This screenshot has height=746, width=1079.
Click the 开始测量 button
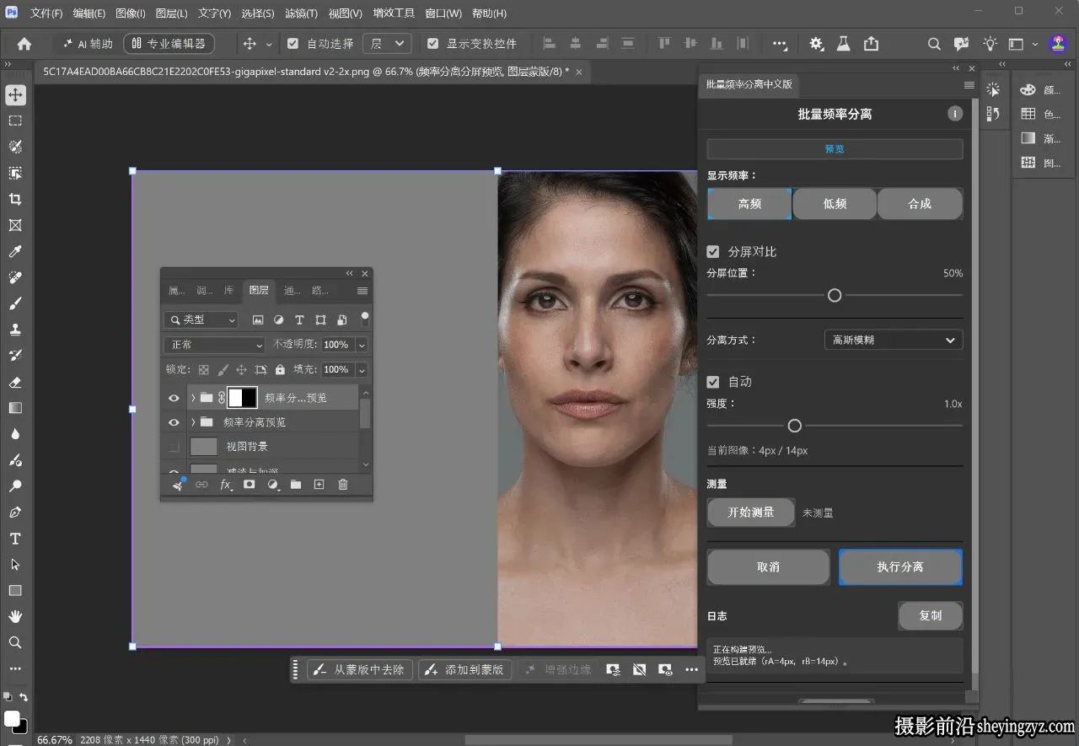[751, 513]
